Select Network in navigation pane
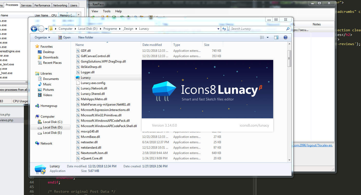Screen dimensions: 361x195 click(x=46, y=143)
